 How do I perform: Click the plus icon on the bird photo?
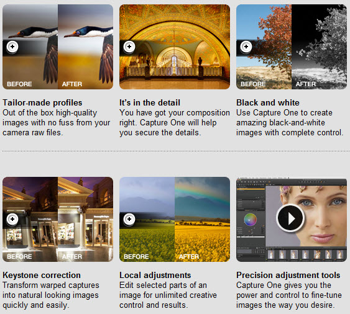pyautogui.click(x=12, y=47)
